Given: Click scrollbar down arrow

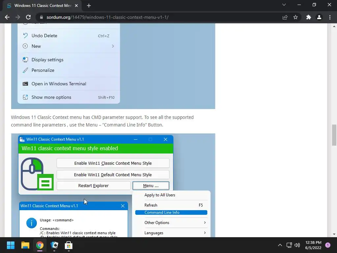Looking at the screenshot, I should (334, 234).
